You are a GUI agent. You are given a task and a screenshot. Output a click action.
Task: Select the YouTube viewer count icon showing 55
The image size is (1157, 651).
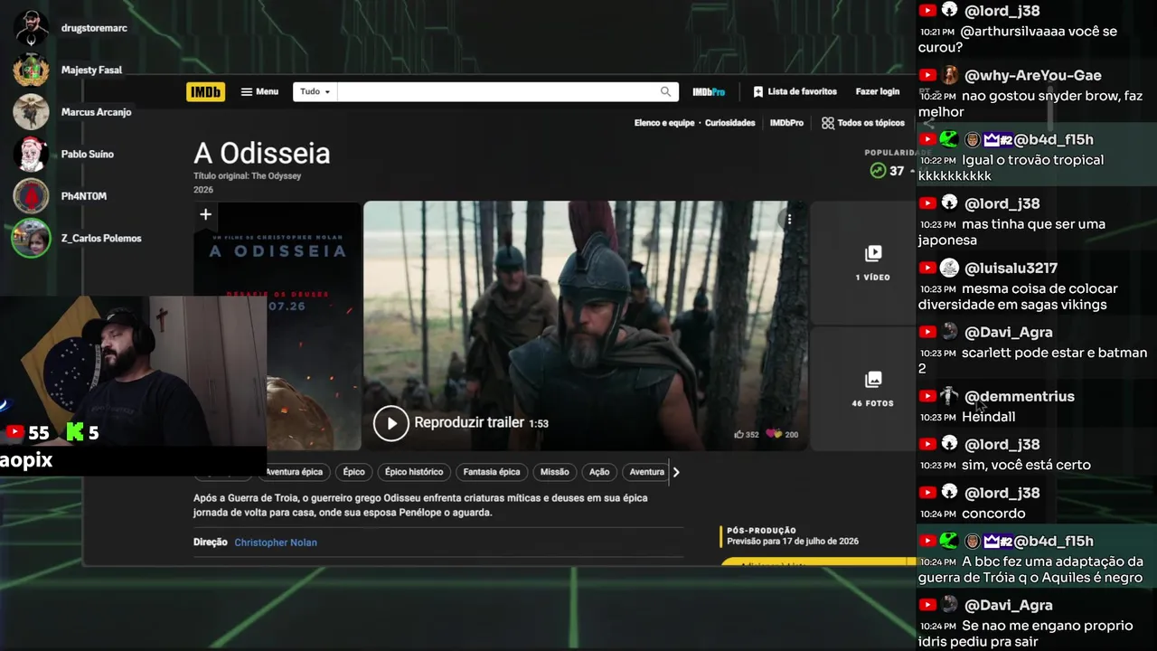click(14, 433)
